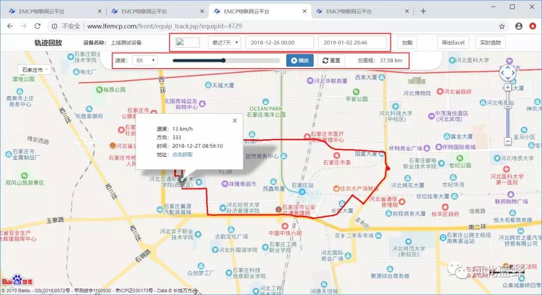Click the 裕华区政府 map marker
The height and width of the screenshot is (295, 542).
point(445,207)
